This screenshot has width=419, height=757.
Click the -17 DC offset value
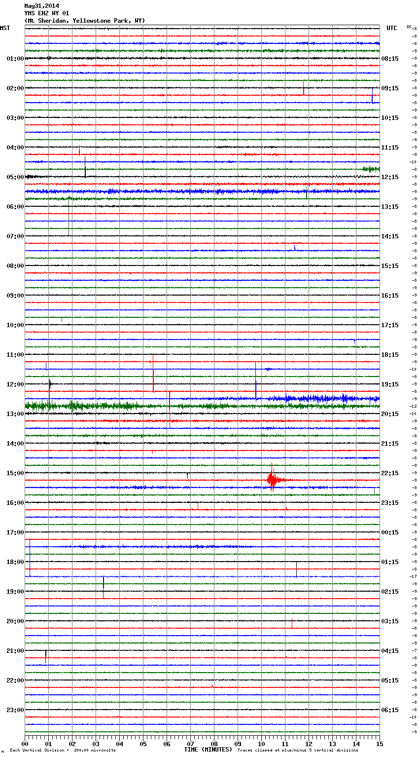pos(413,576)
